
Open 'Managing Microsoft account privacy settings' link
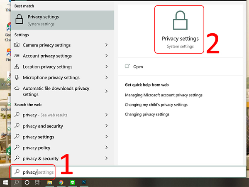tap(164, 95)
